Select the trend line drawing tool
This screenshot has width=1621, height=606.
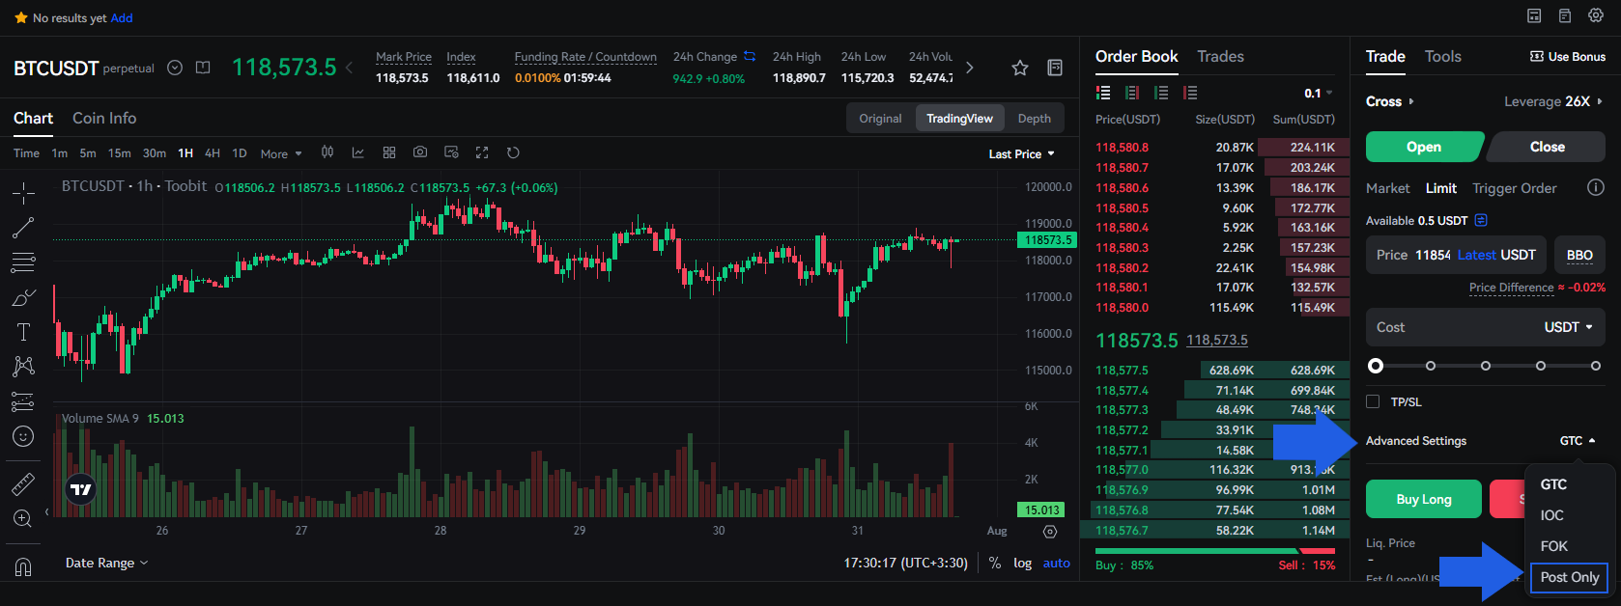click(23, 228)
